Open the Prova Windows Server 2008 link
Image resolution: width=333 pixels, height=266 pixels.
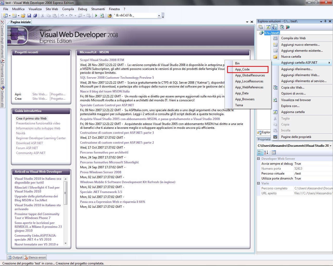click(101, 172)
